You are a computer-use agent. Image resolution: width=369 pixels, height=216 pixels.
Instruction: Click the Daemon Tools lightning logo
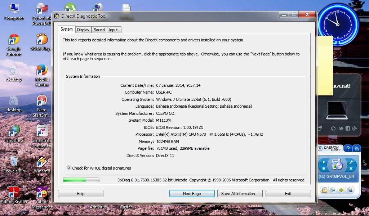click(320, 148)
